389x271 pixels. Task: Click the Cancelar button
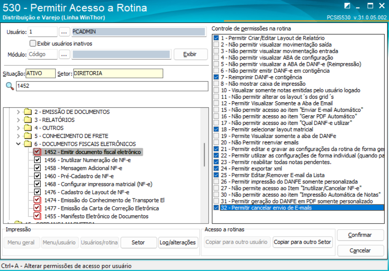(360, 250)
